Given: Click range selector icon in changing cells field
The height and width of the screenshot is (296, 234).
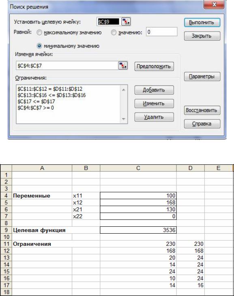Looking at the screenshot, I should coord(122,66).
